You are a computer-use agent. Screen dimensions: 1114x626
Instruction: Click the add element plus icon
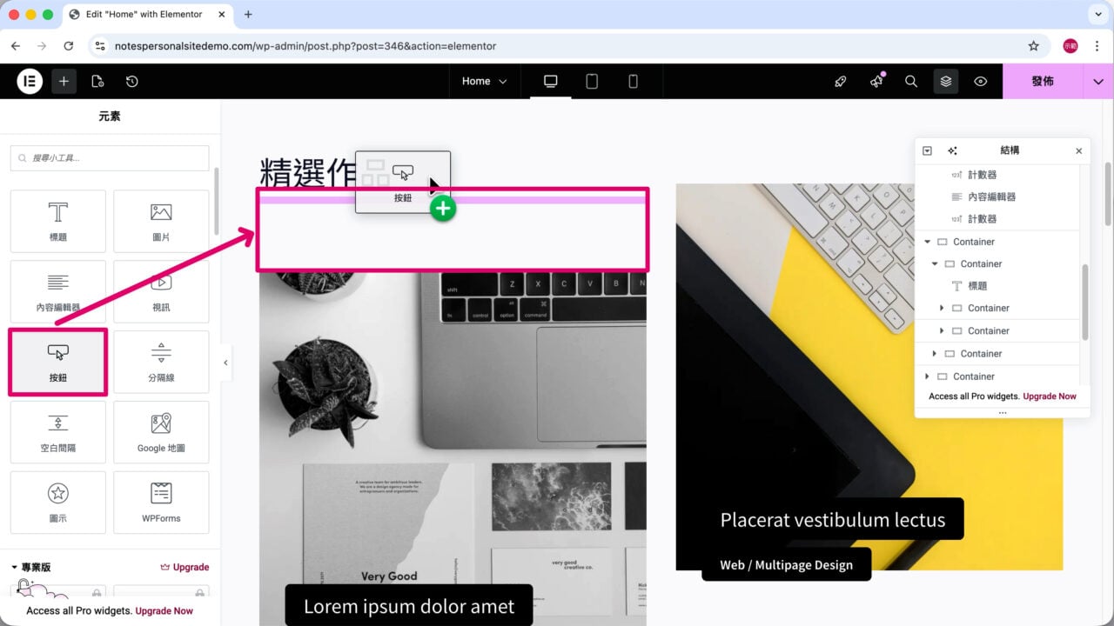click(64, 81)
